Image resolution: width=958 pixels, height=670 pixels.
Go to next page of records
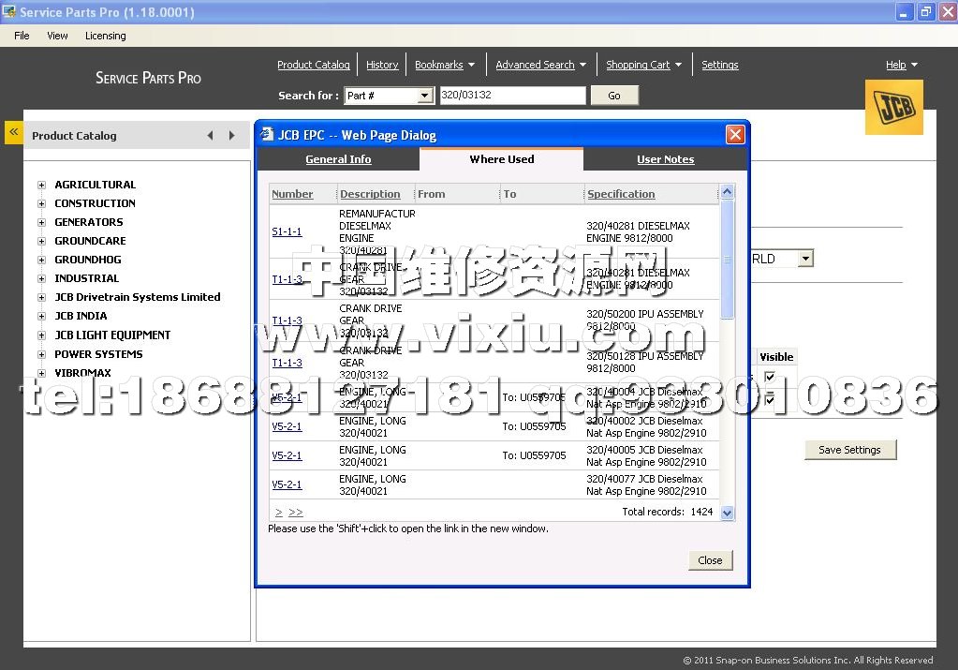pos(279,513)
